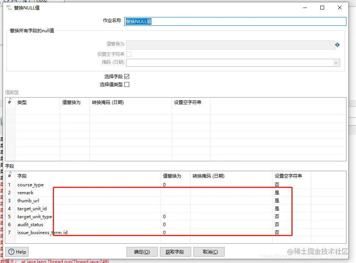Click the Help question mark icon

click(11, 252)
